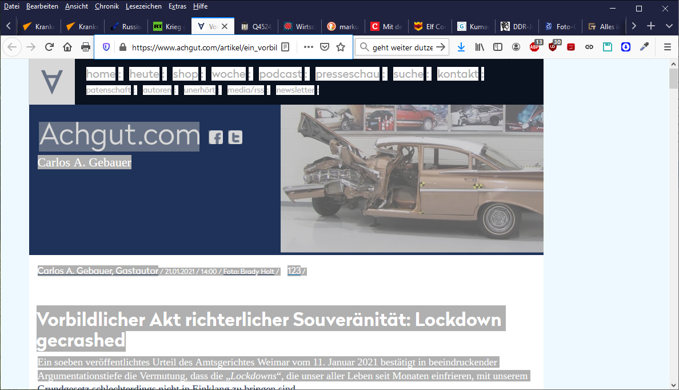The width and height of the screenshot is (679, 390).
Task: Click the vertical scrollbar thumb
Action: (x=673, y=78)
